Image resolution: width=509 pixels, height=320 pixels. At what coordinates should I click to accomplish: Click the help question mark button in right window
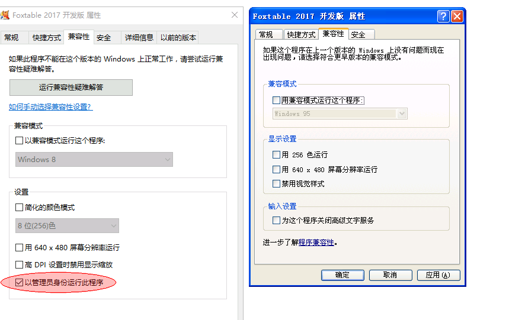(x=443, y=16)
